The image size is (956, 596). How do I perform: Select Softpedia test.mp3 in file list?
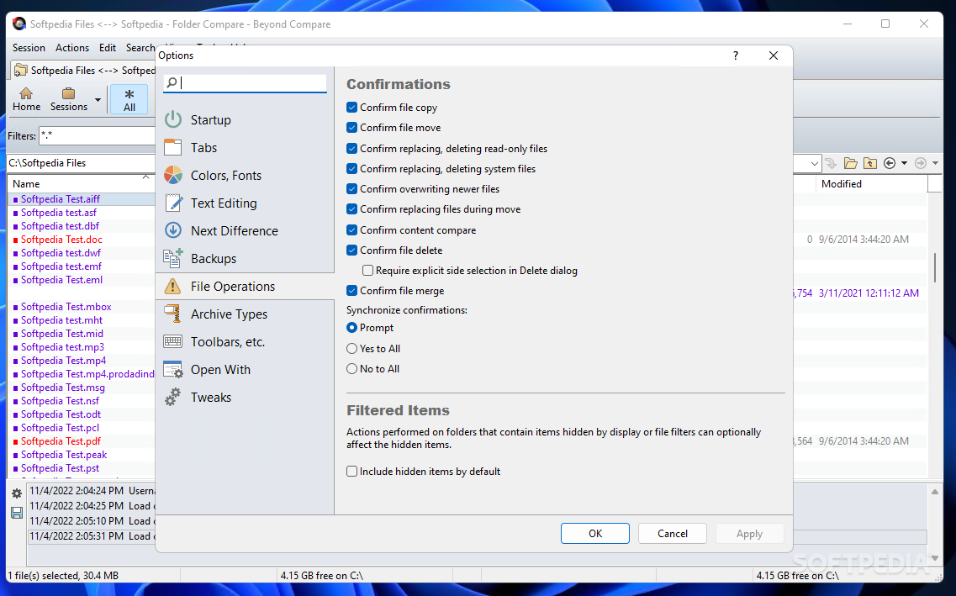pyautogui.click(x=62, y=347)
